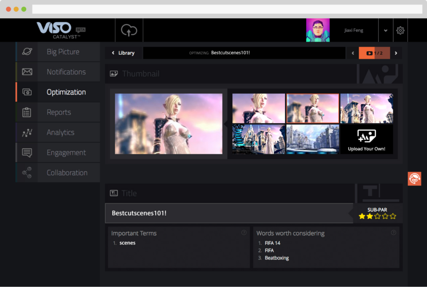Go back to Library

coord(123,53)
